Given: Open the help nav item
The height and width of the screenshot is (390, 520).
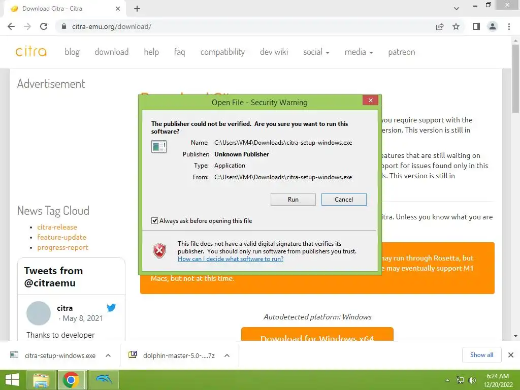Looking at the screenshot, I should 151,52.
